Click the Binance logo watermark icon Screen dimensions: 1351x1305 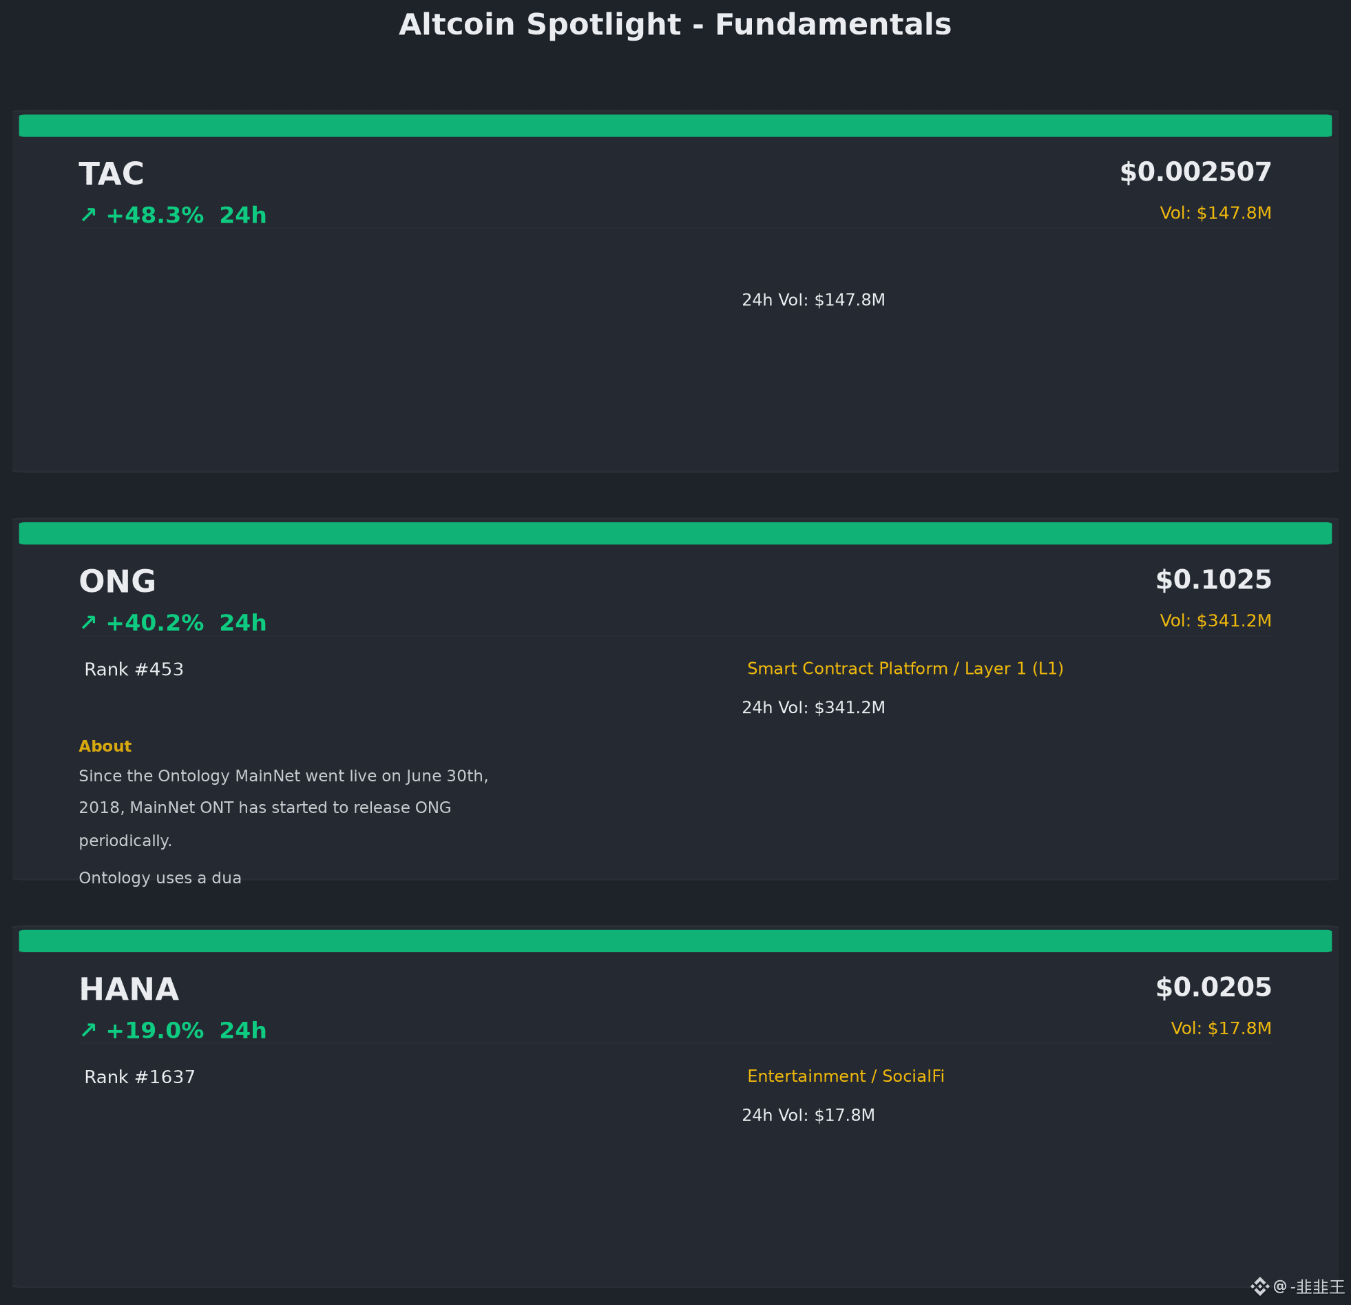pyautogui.click(x=1260, y=1286)
